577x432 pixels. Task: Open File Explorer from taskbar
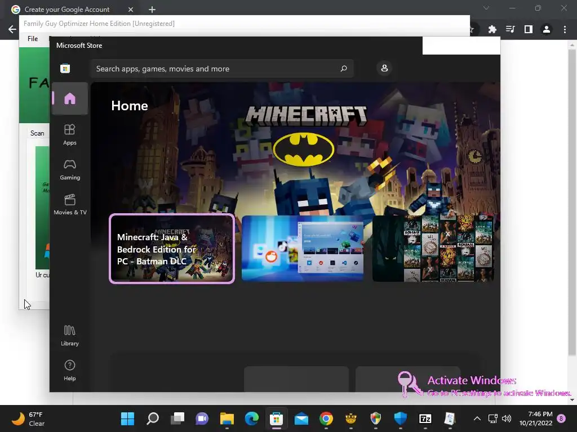click(227, 418)
